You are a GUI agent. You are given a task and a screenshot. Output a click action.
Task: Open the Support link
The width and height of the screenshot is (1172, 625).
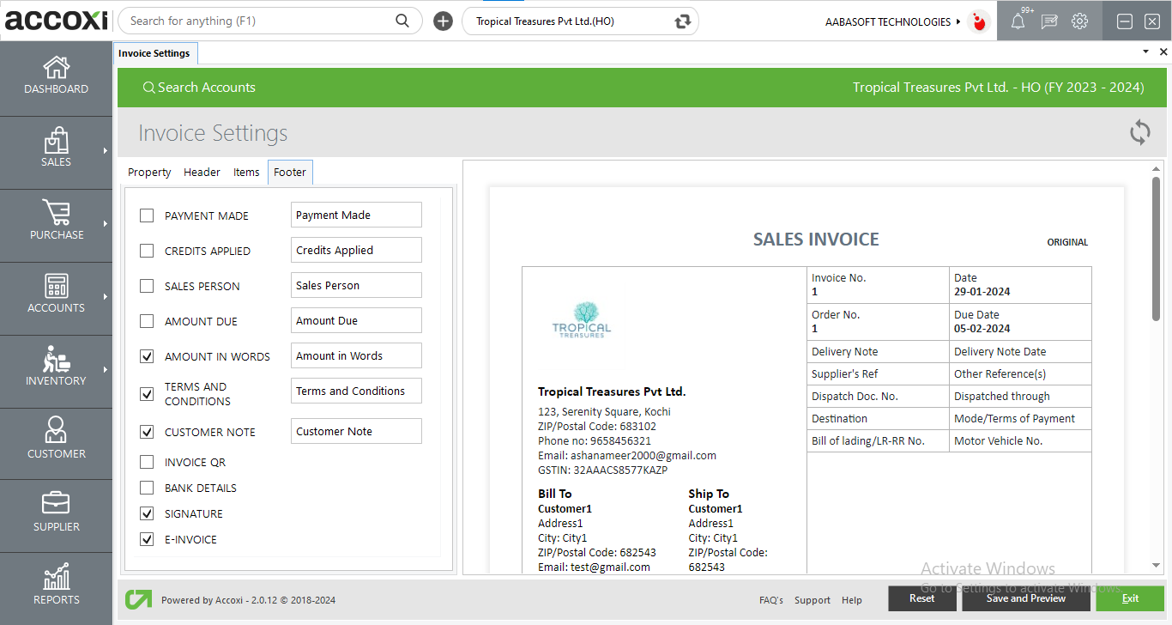tap(813, 600)
